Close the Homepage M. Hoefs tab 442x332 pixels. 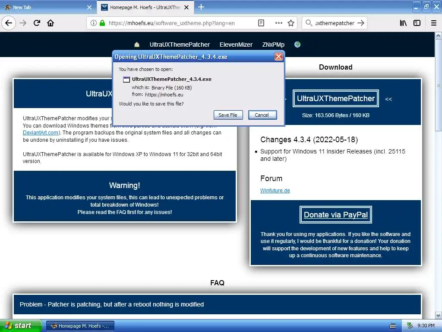coord(186,7)
